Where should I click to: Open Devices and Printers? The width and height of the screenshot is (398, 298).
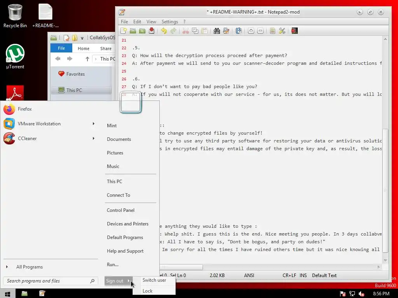coord(127,224)
